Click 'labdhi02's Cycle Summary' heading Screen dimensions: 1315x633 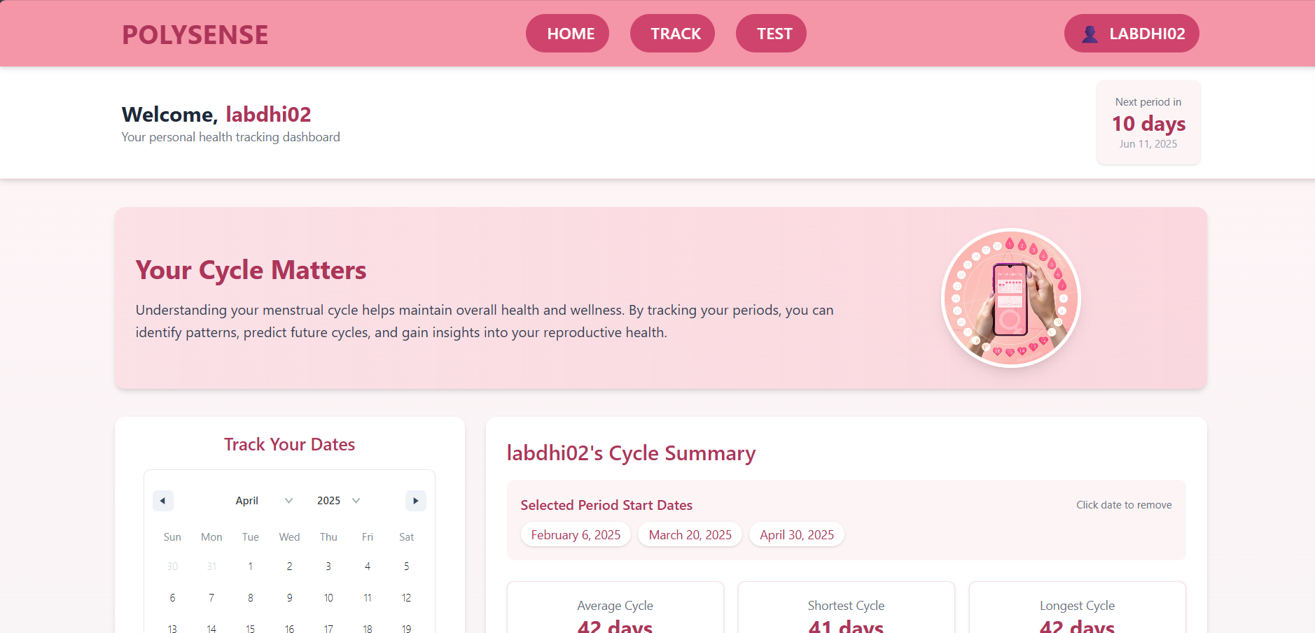[x=631, y=453]
